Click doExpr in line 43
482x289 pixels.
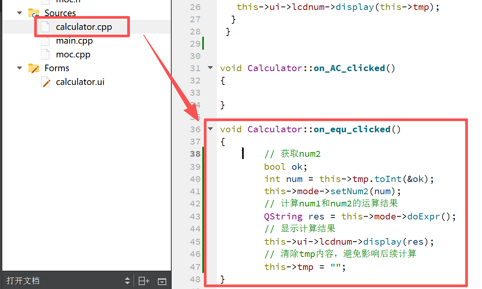(424, 217)
